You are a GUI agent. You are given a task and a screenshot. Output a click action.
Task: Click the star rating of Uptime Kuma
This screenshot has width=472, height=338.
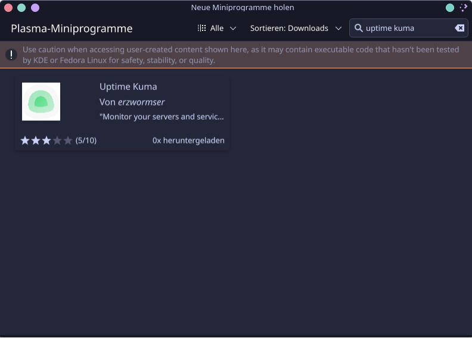pos(46,140)
